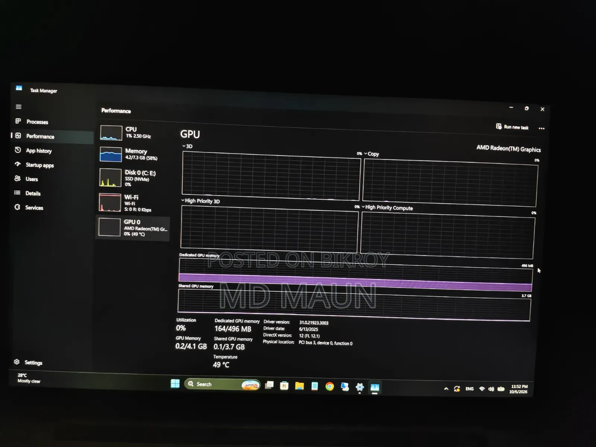This screenshot has width=596, height=447.
Task: Open File Explorer from taskbar
Action: (x=299, y=386)
